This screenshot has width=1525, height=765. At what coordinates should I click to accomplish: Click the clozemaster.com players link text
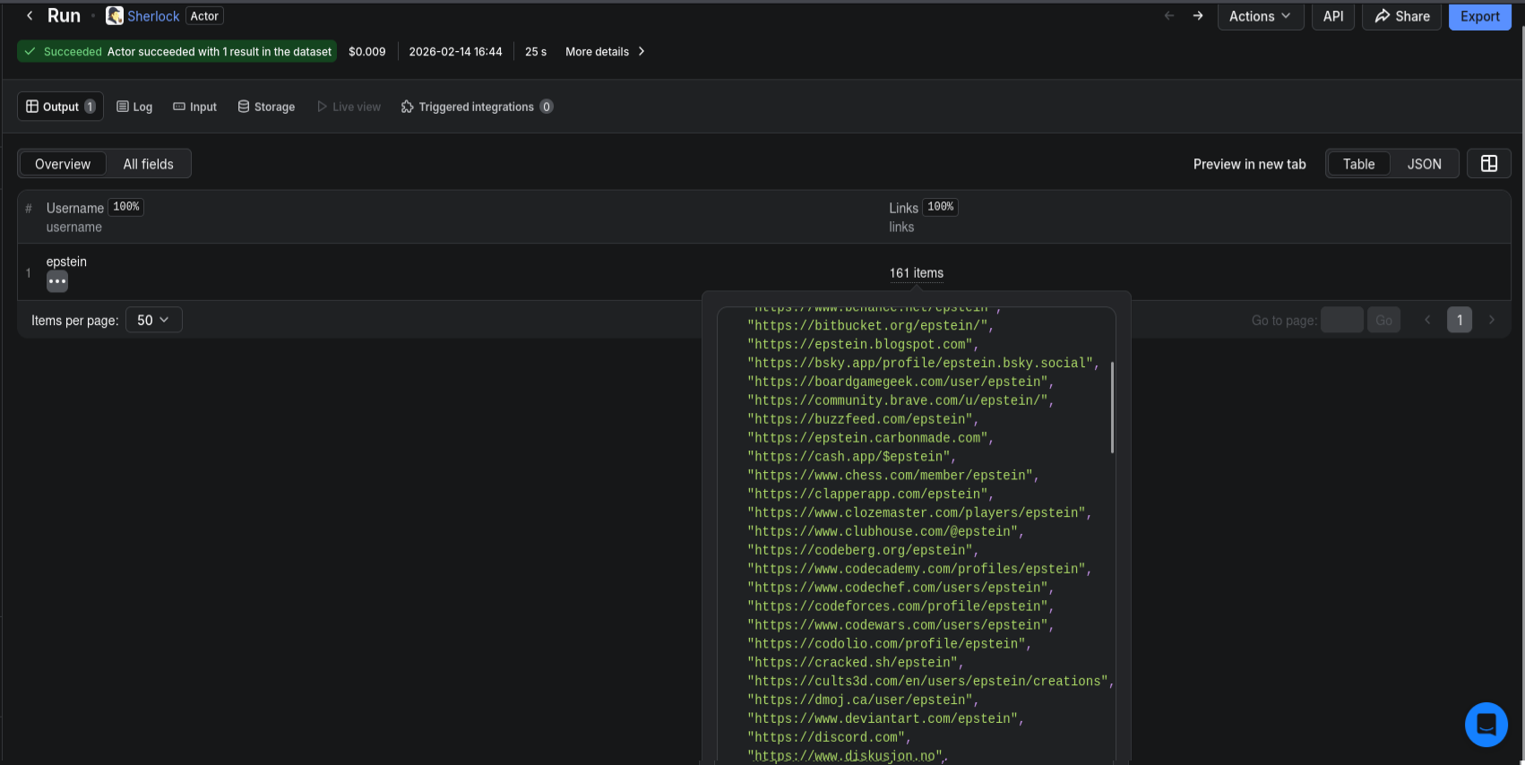click(x=917, y=514)
